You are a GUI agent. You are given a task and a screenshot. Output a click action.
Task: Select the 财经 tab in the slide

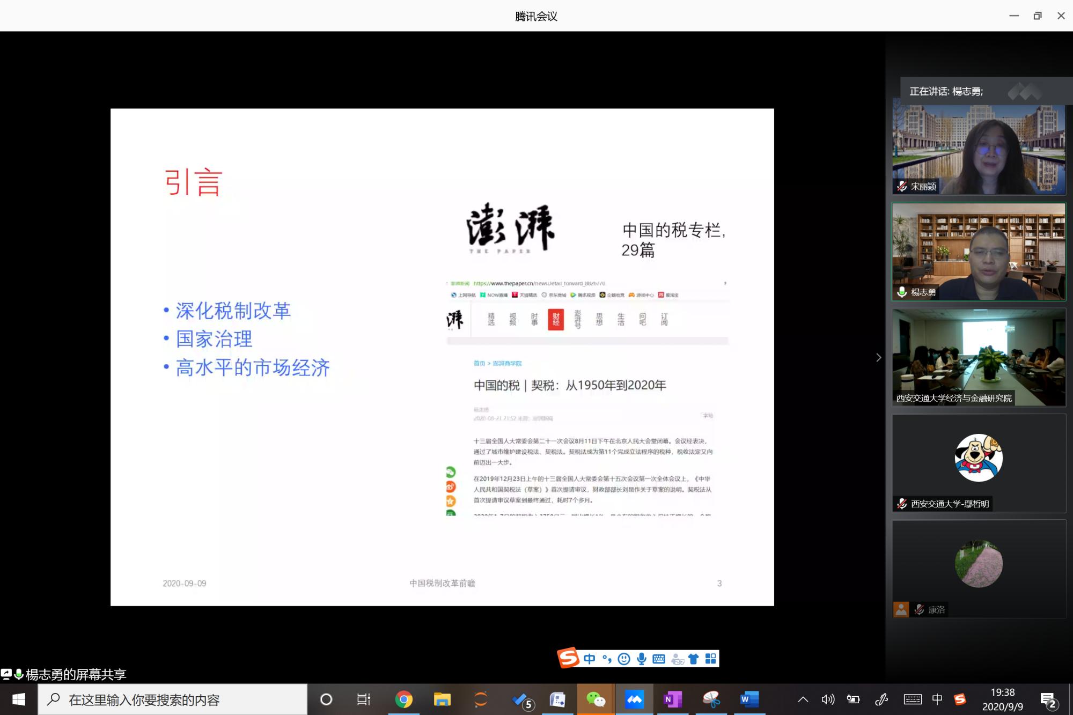tap(556, 319)
